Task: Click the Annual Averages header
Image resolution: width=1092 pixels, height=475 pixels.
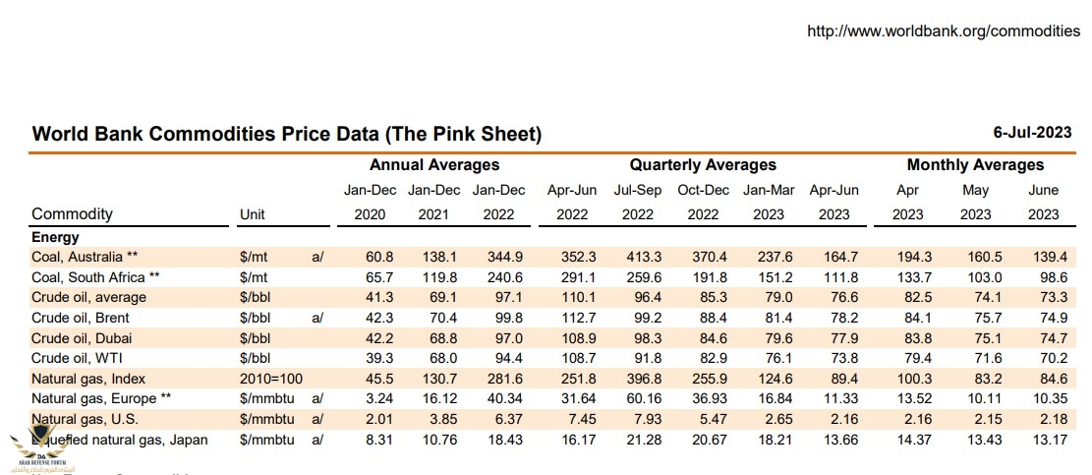Action: 434,165
